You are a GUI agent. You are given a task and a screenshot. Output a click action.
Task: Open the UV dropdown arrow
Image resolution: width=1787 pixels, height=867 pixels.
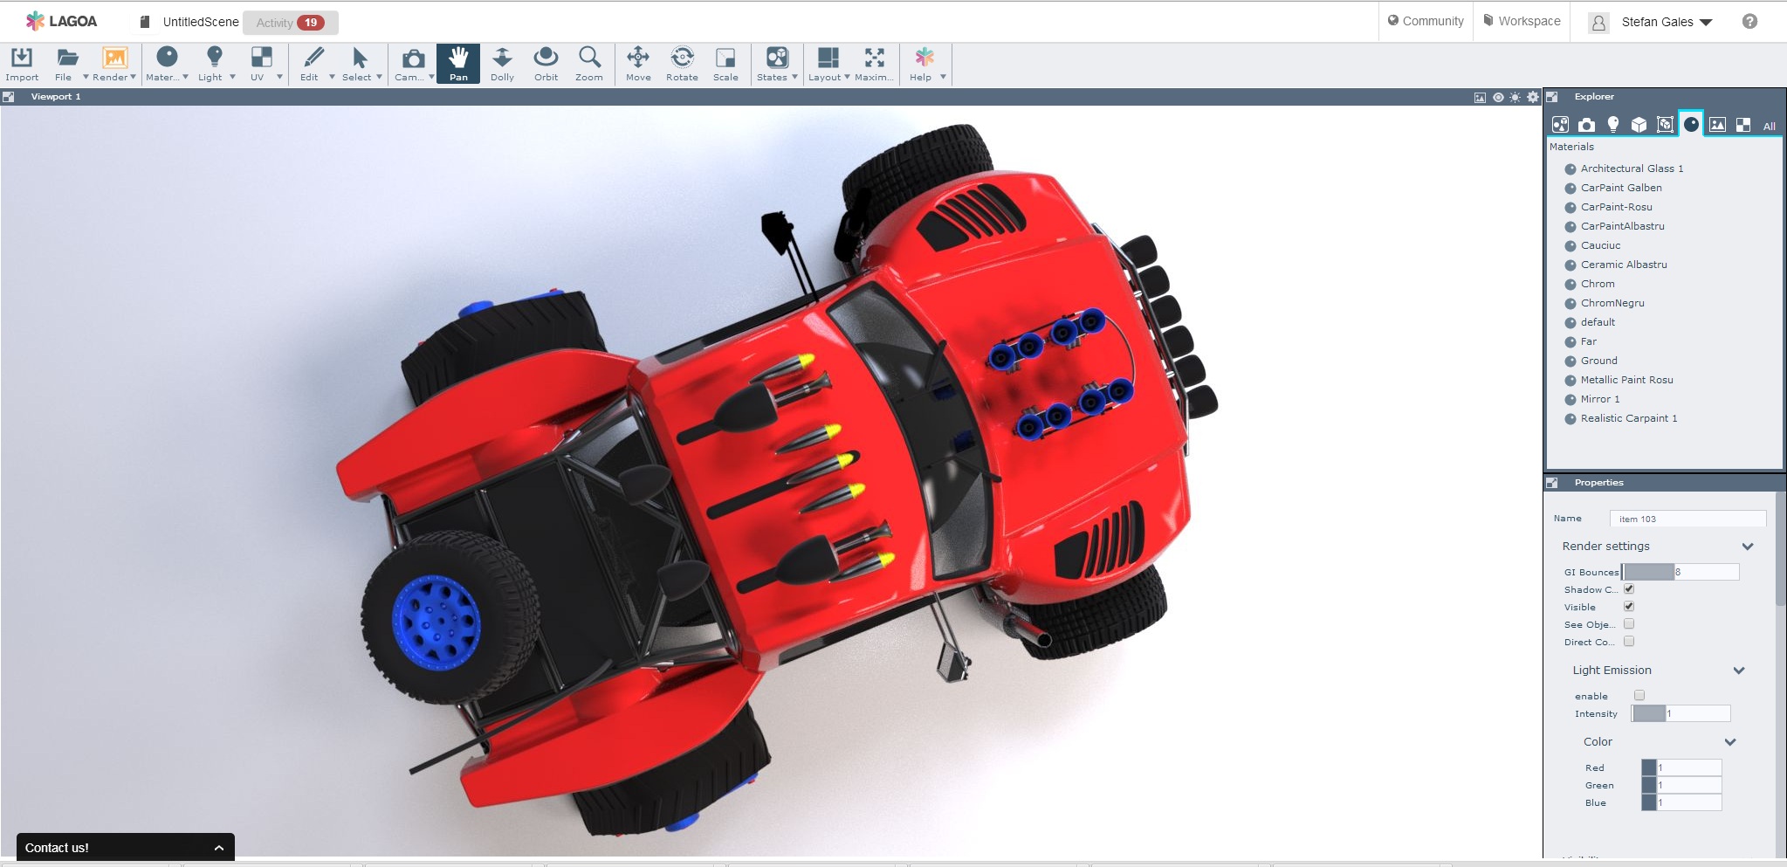[279, 77]
